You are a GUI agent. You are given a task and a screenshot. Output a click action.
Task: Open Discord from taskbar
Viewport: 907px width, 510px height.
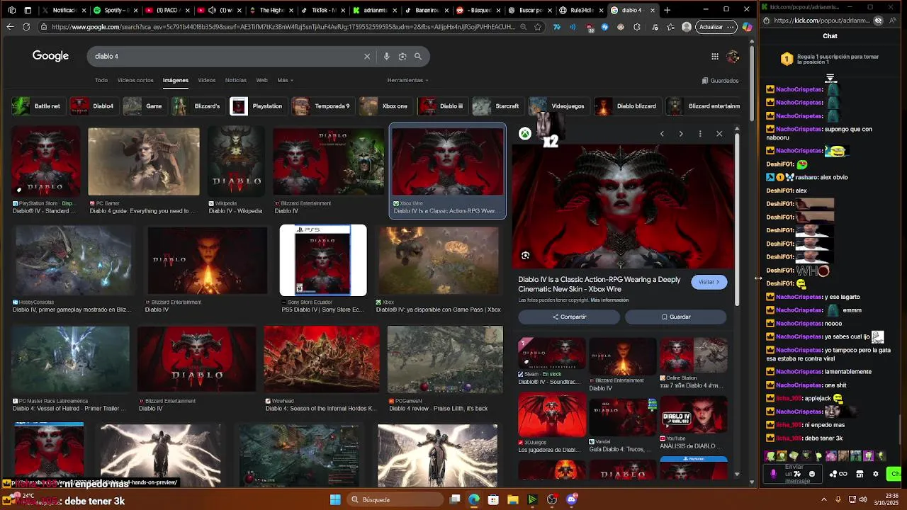pos(572,499)
